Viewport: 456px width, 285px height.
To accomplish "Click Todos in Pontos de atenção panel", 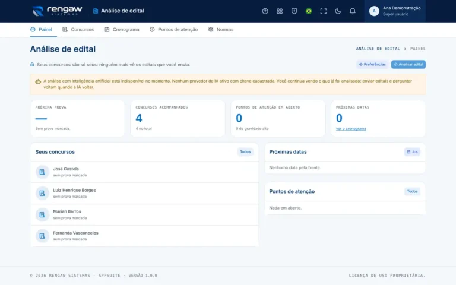I will pos(412,191).
